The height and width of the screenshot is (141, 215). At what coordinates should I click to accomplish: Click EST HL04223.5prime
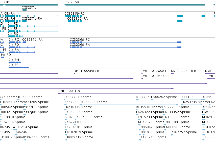tap(29, 97)
